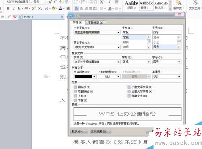Open the 文字工具 text tools menu
The image size is (202, 149).
coord(195,5)
